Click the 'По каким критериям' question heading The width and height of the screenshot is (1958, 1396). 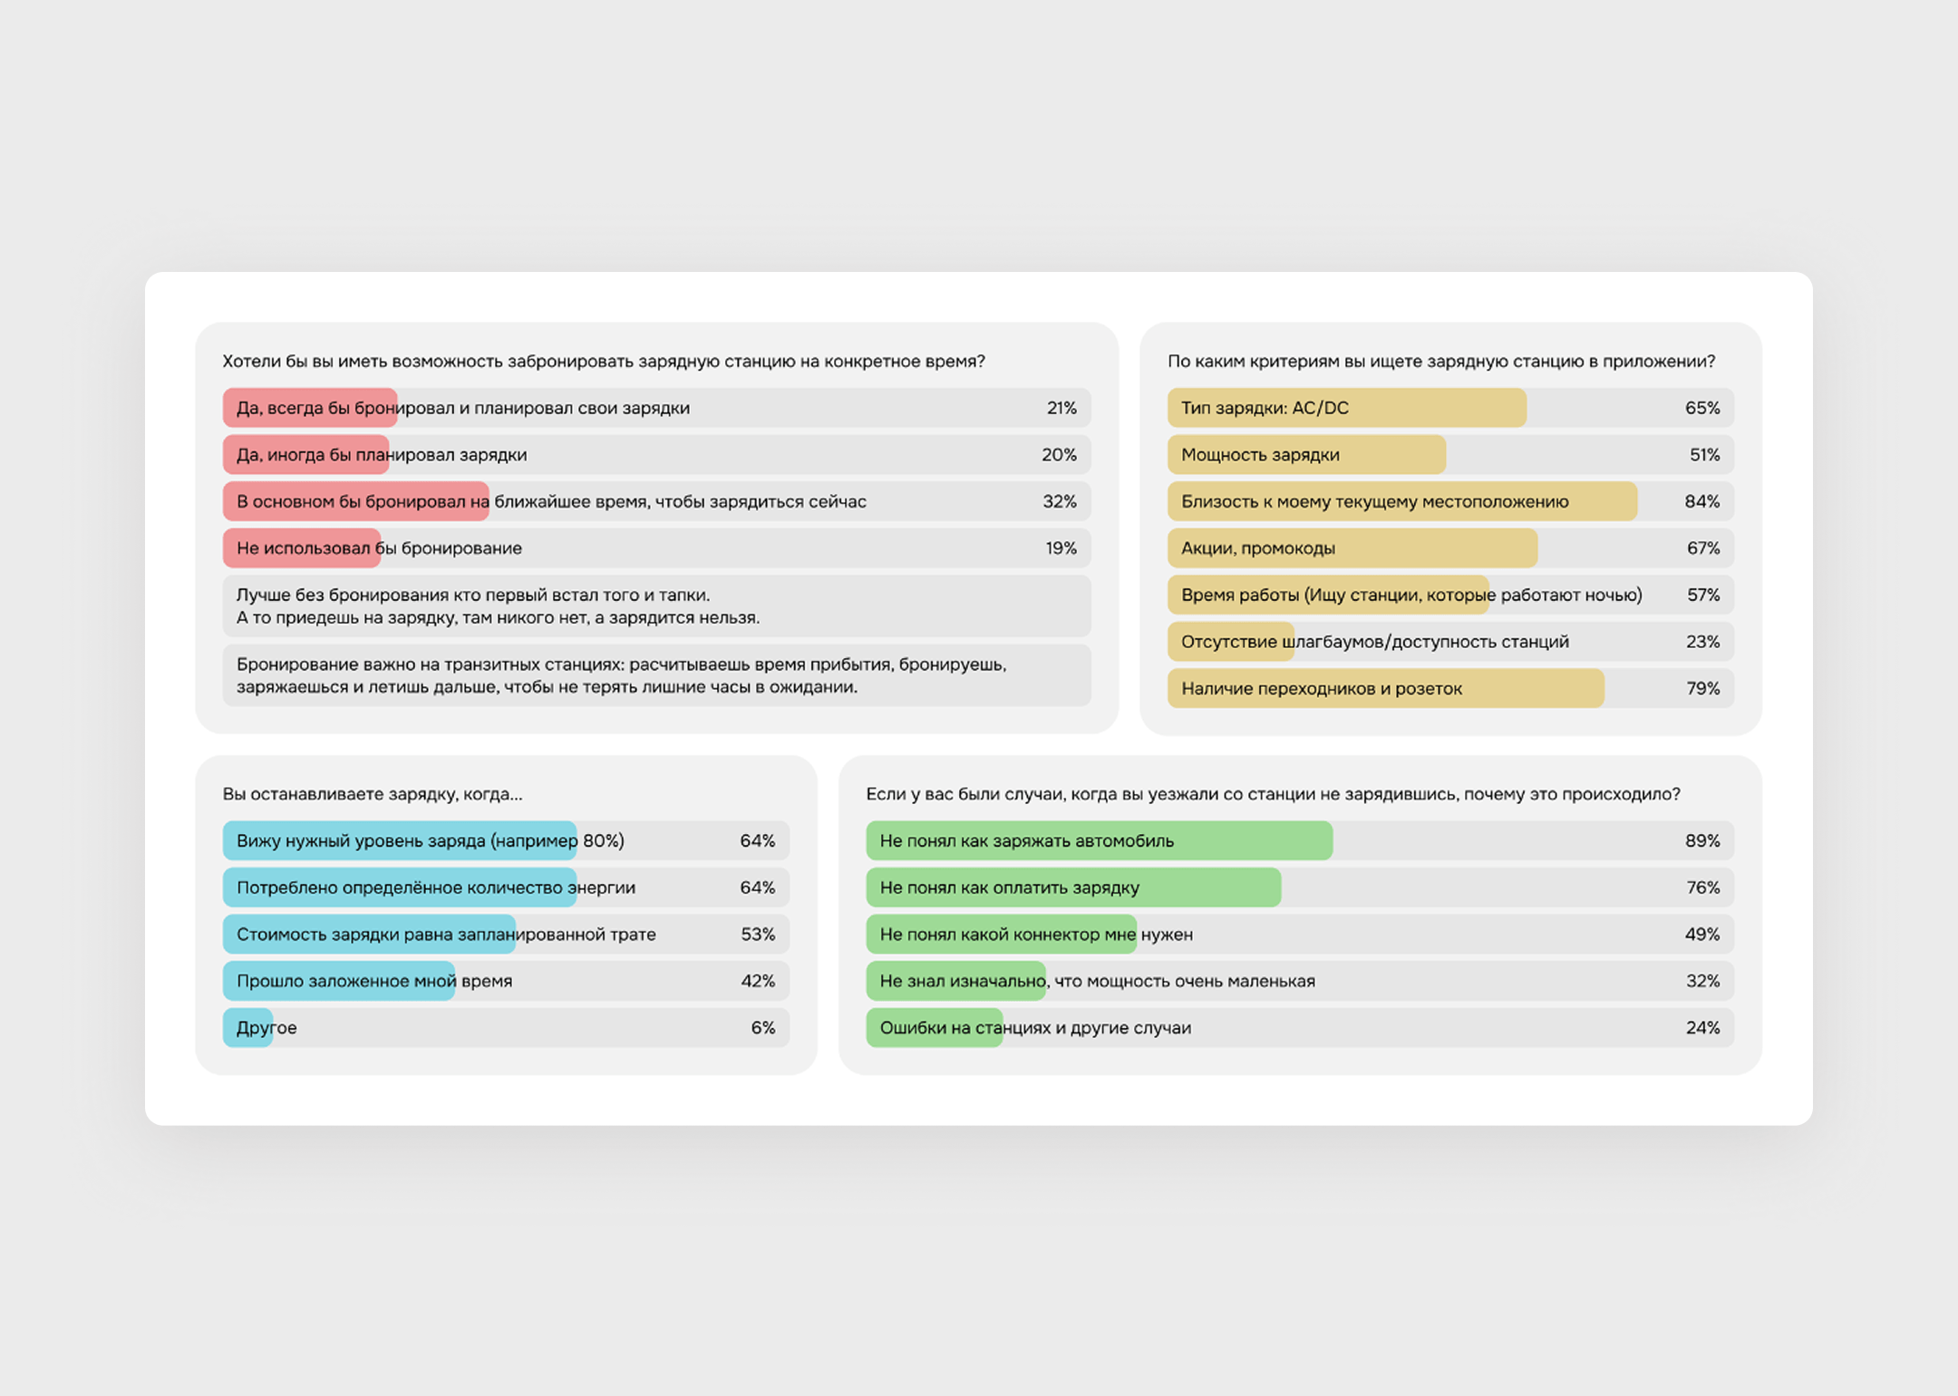tap(1440, 361)
